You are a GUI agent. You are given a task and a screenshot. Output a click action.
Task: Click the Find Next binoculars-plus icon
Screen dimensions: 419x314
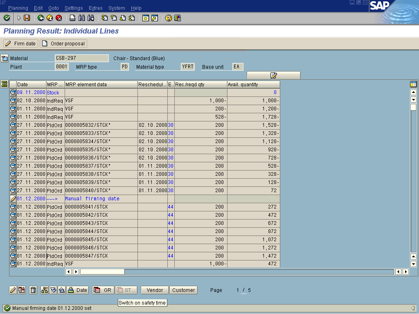(91, 18)
